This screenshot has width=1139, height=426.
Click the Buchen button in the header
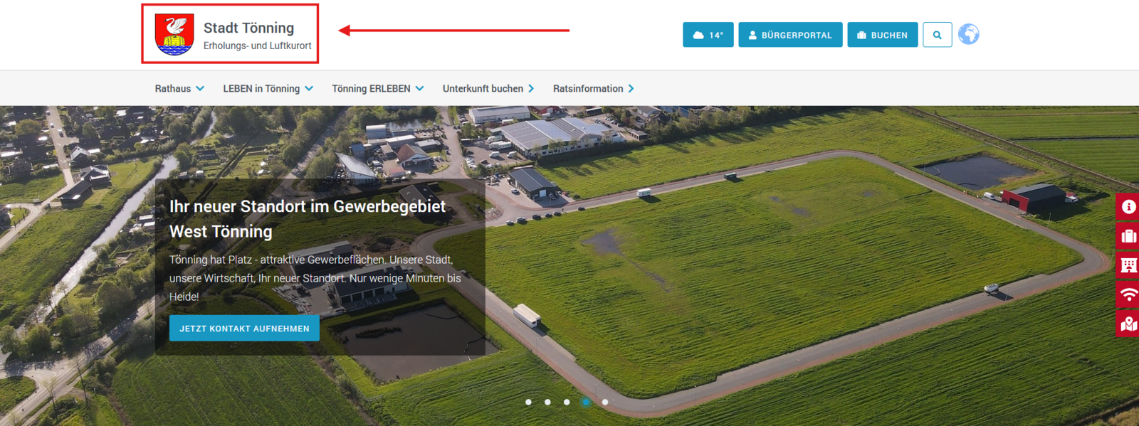882,35
